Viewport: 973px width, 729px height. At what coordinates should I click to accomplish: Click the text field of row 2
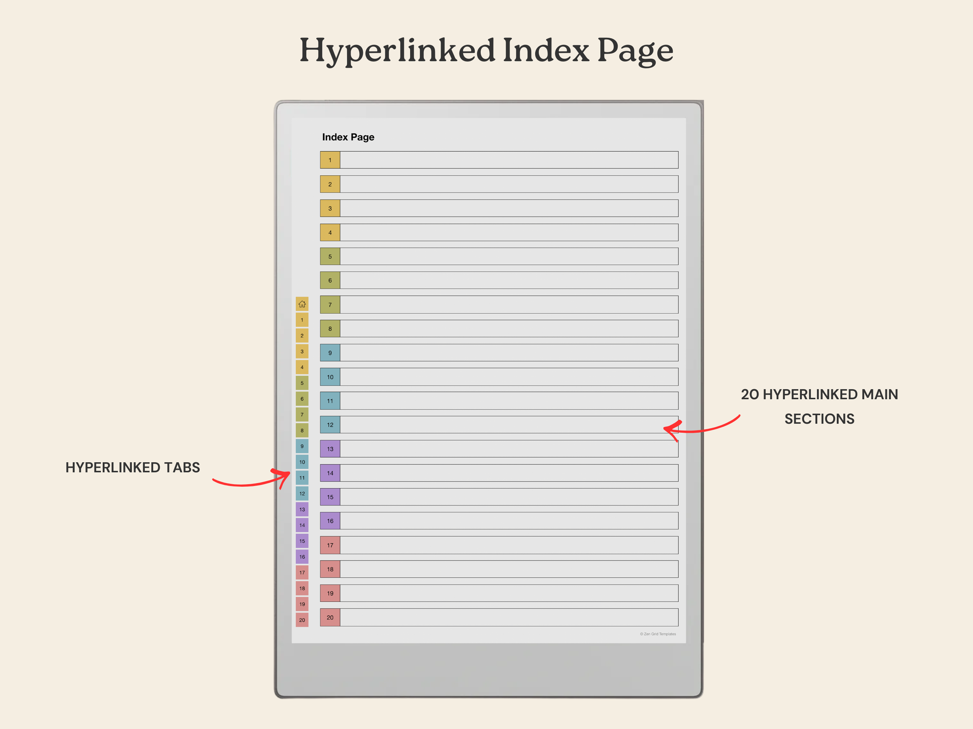click(509, 184)
